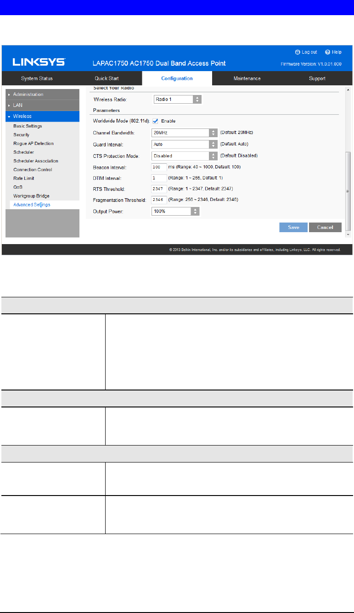The height and width of the screenshot is (613, 354).
Task: Open the Maintenance tab
Action: click(247, 78)
